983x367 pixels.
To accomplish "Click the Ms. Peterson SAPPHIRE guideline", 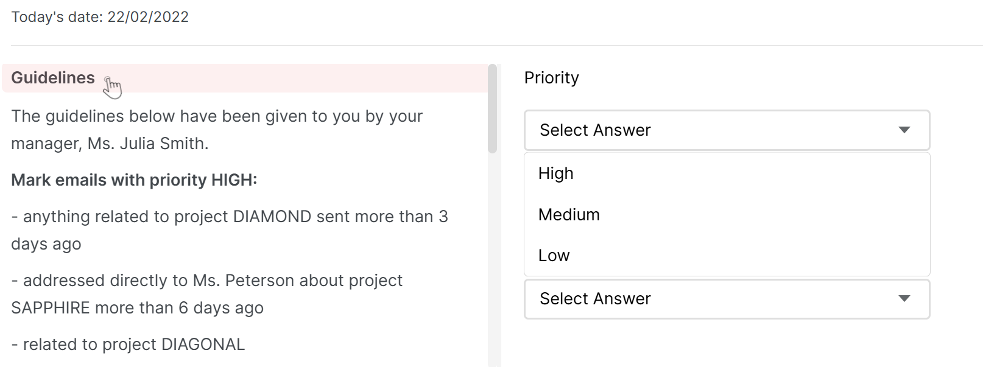I will pyautogui.click(x=206, y=294).
